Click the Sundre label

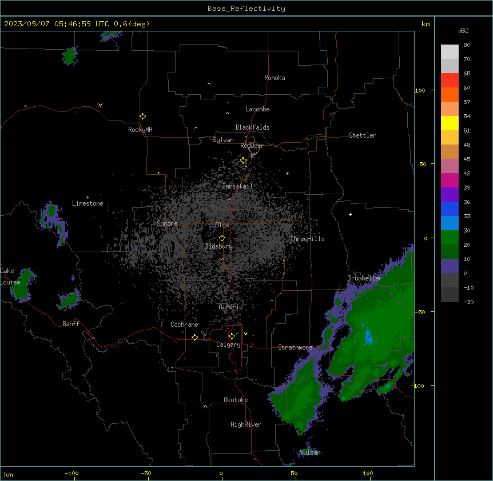coord(167,223)
